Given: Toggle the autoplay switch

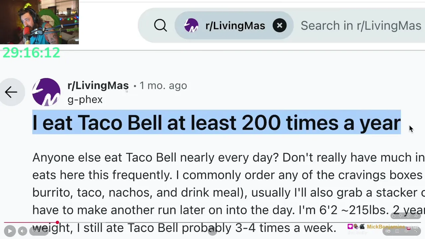Looking at the screenshot, I should pos(388,231).
